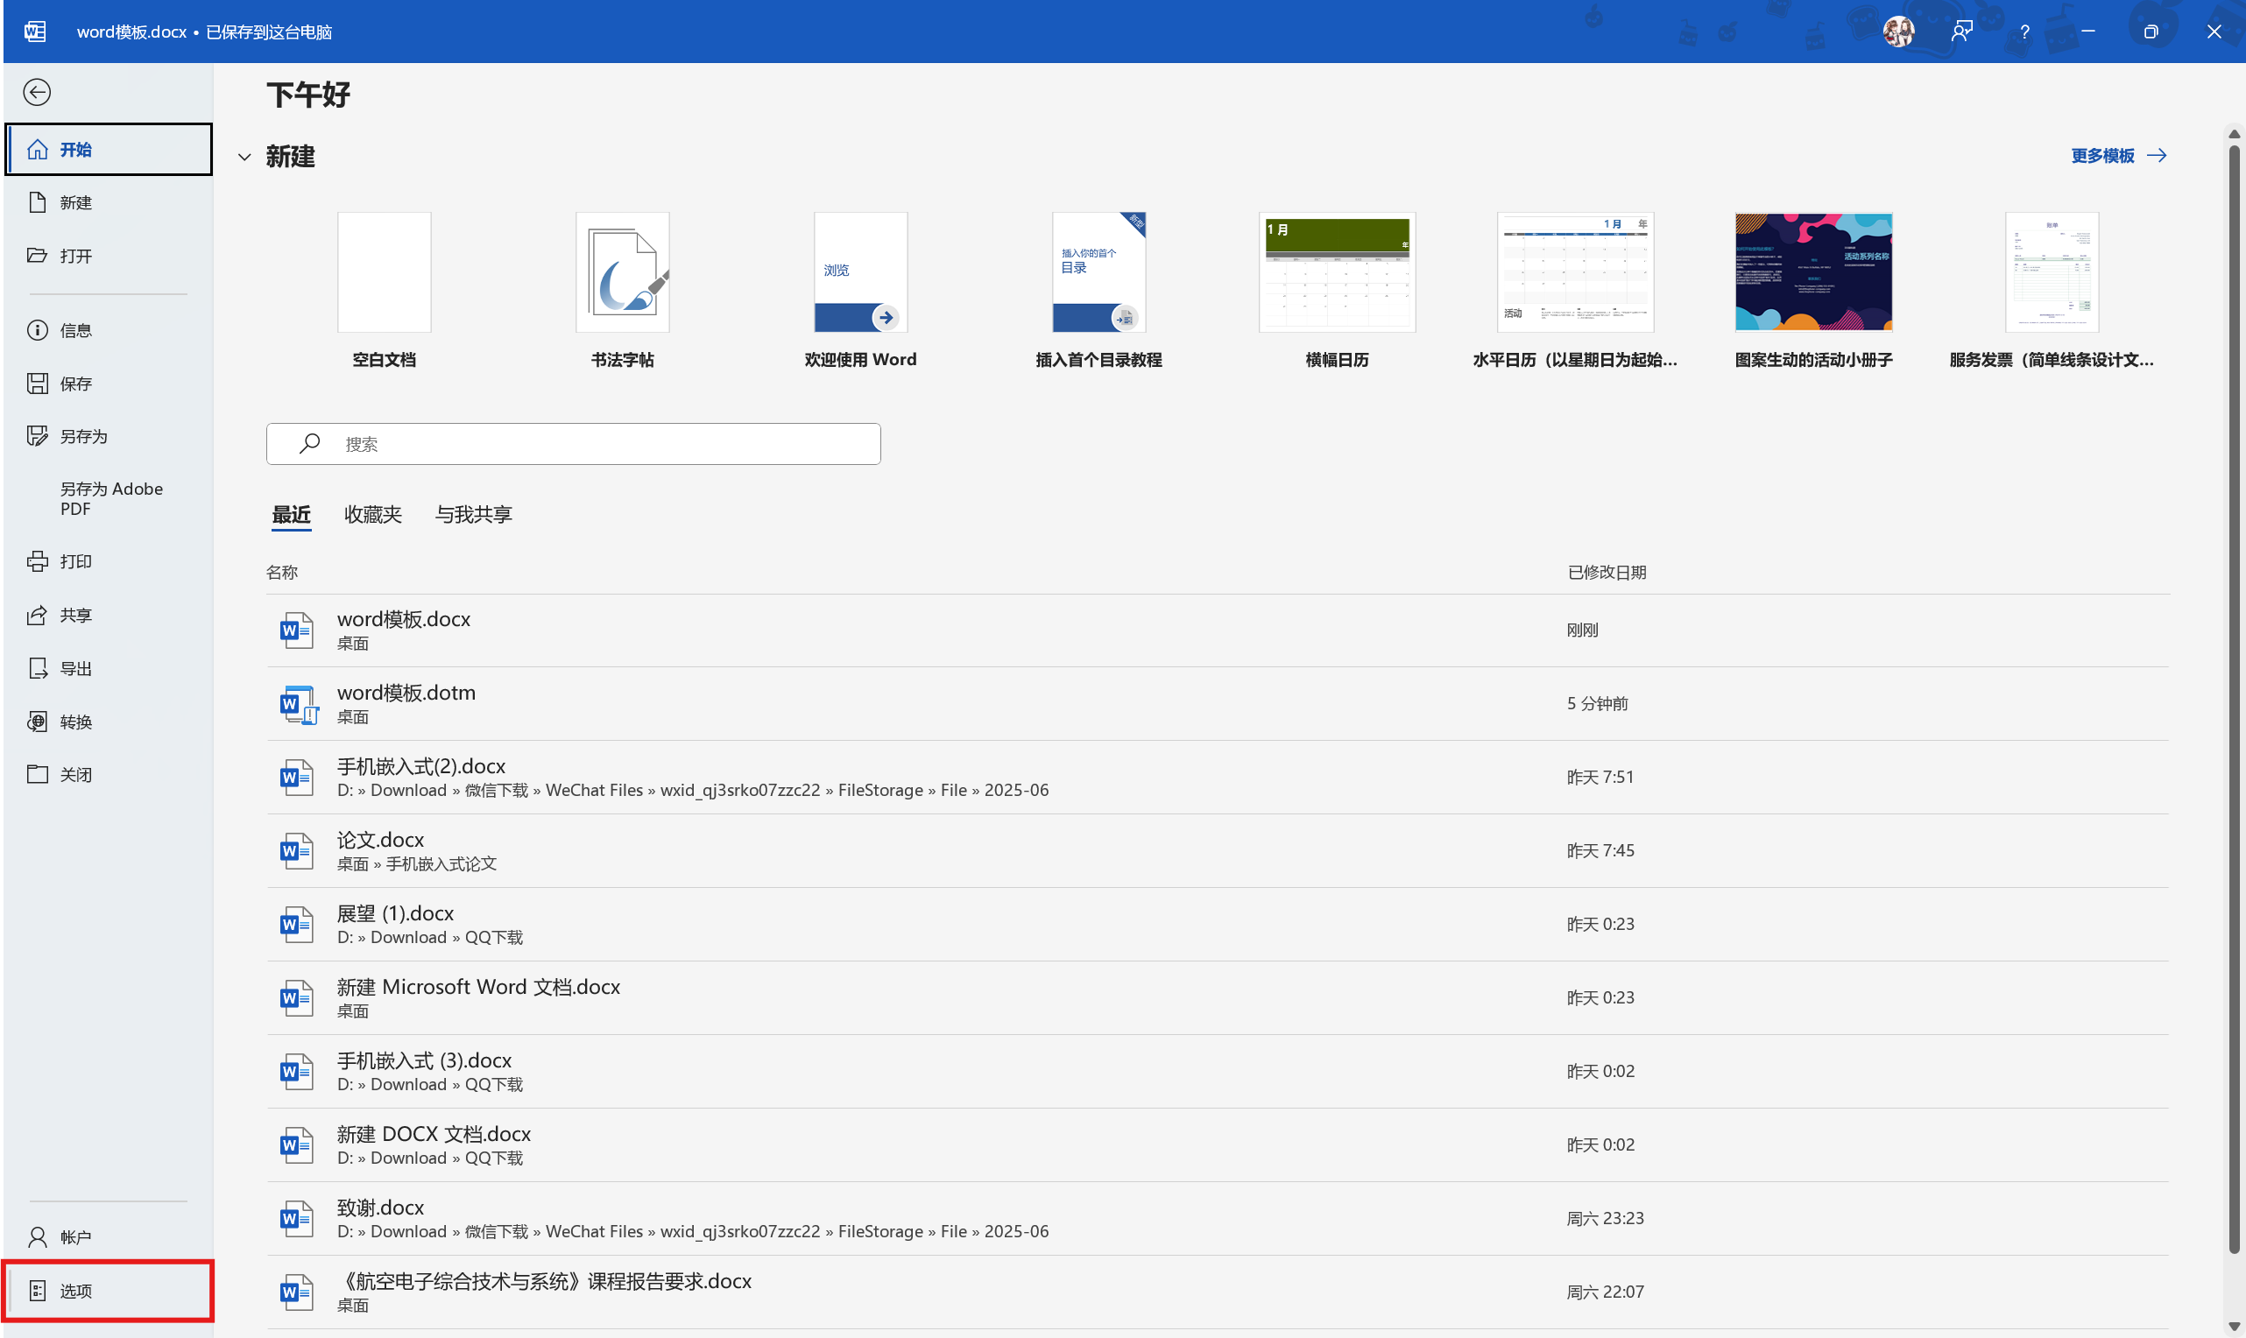Open 论文.docx from recent files
Screen dimensions: 2246x1338
click(x=1218, y=851)
